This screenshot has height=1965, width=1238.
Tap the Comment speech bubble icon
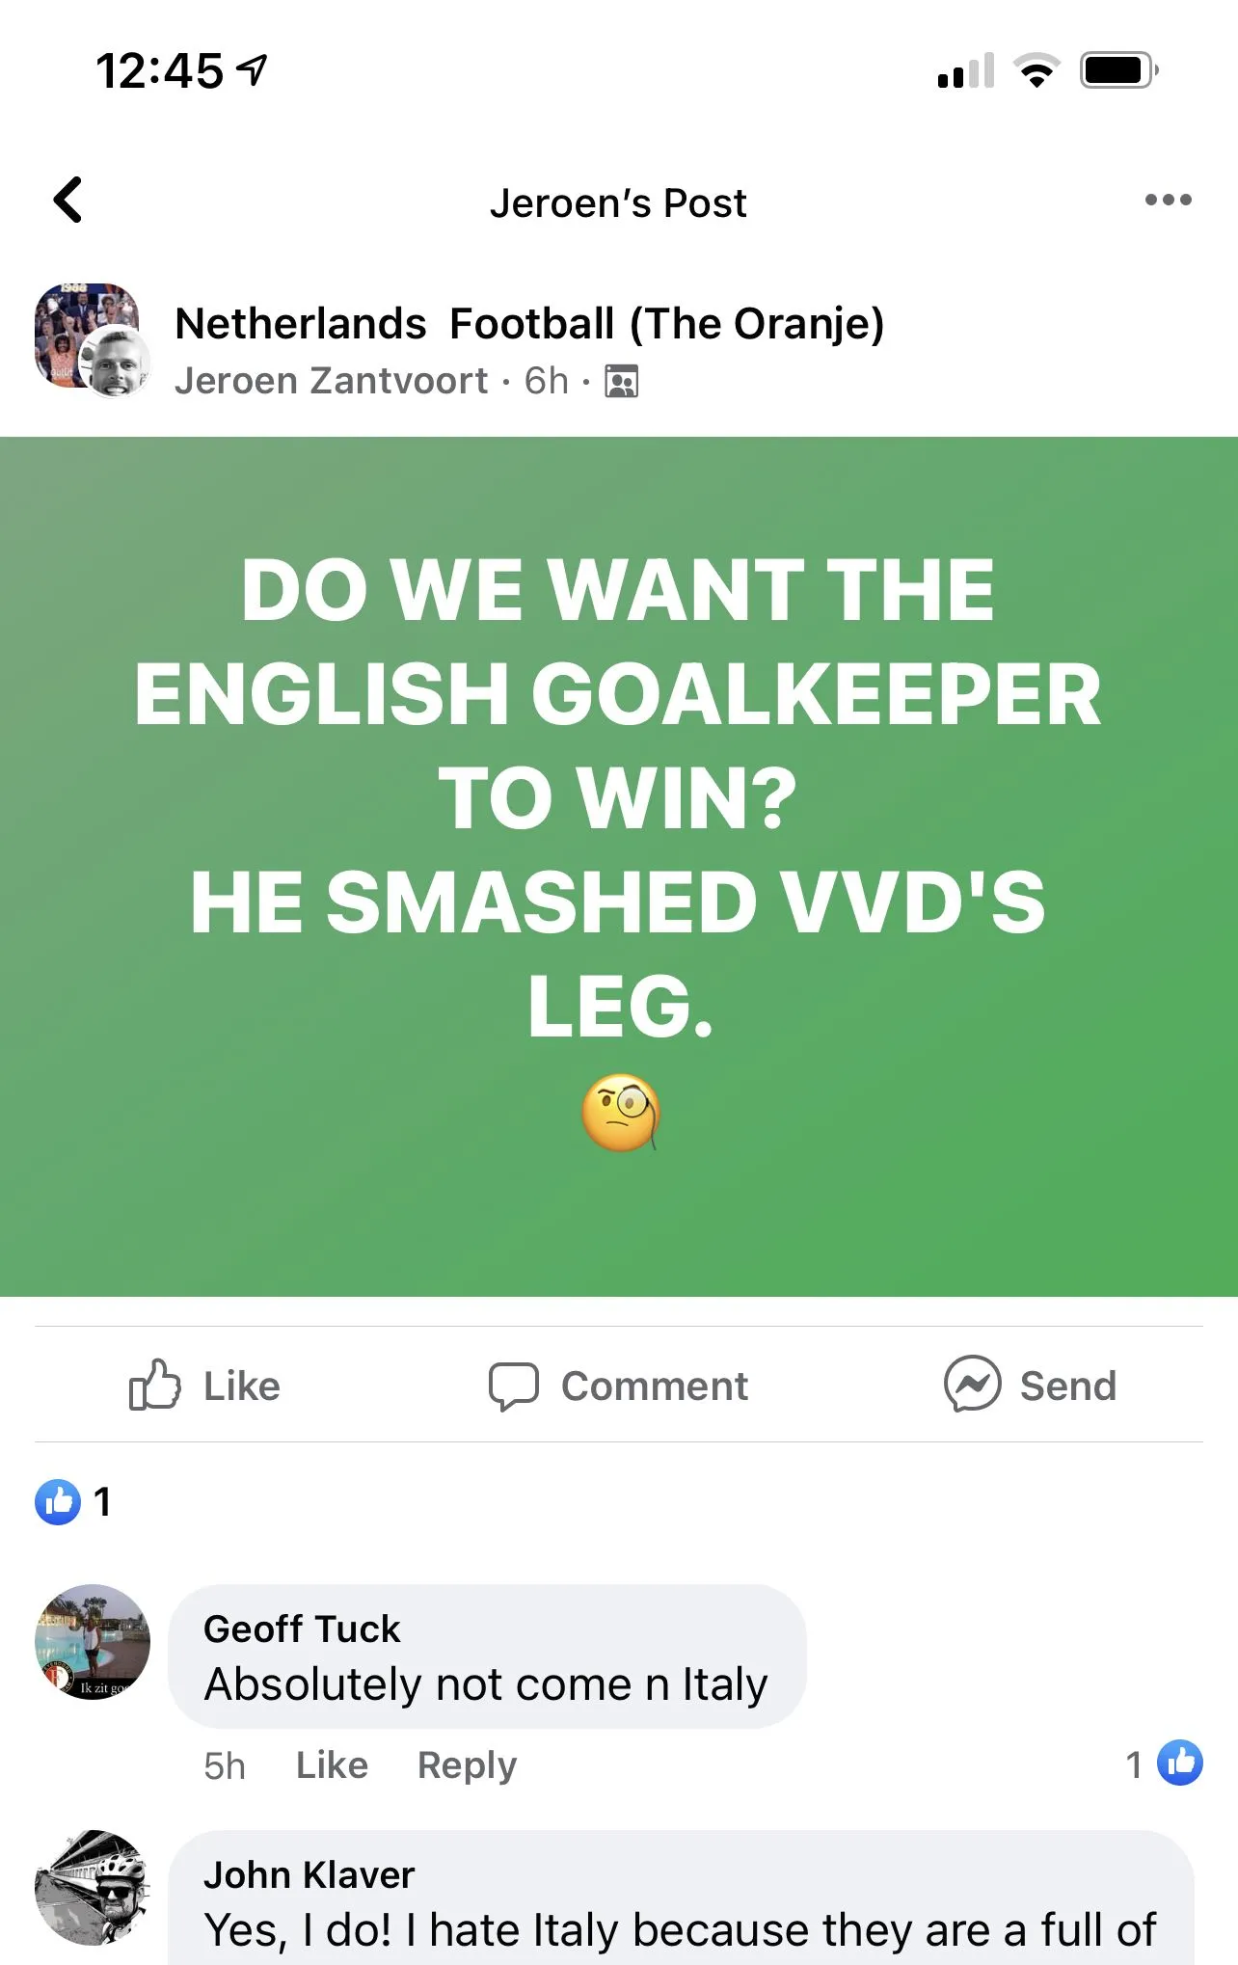513,1386
